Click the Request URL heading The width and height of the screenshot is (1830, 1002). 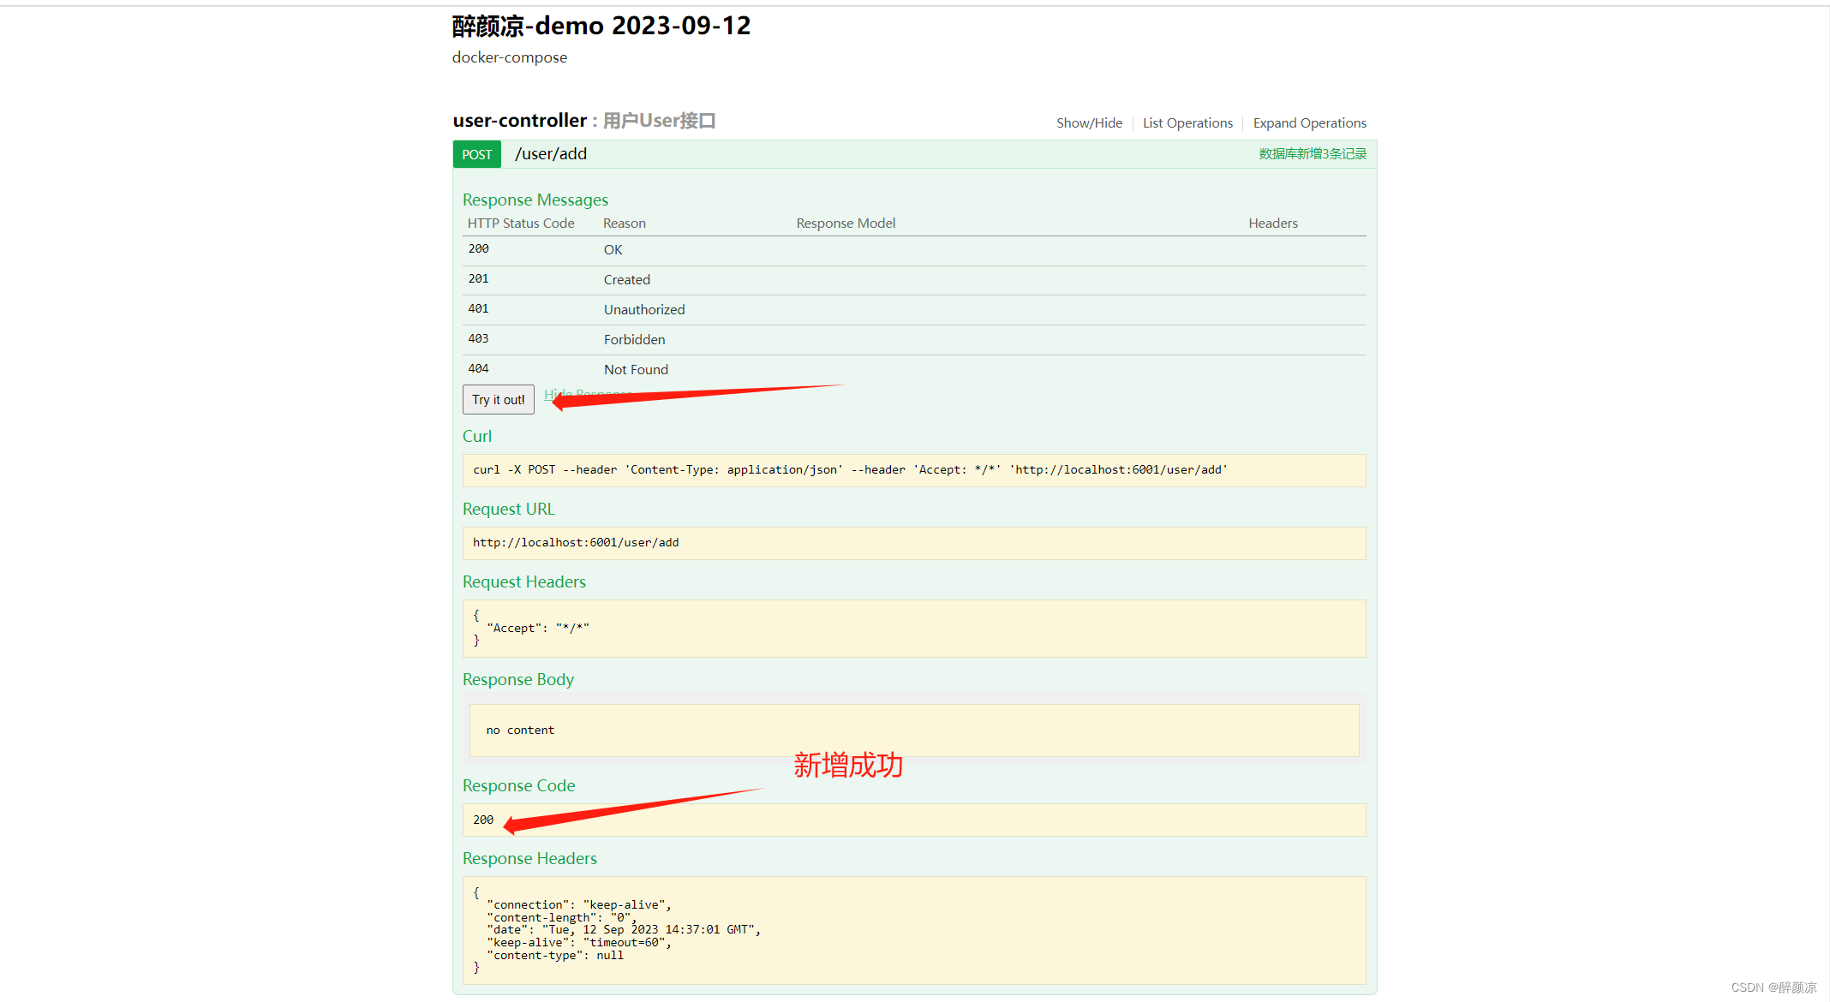[509, 510]
